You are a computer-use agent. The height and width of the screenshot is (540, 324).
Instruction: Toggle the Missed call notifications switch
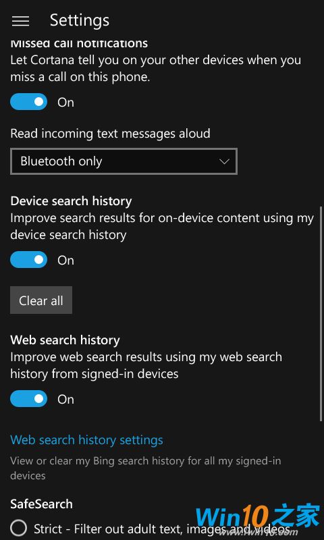28,102
